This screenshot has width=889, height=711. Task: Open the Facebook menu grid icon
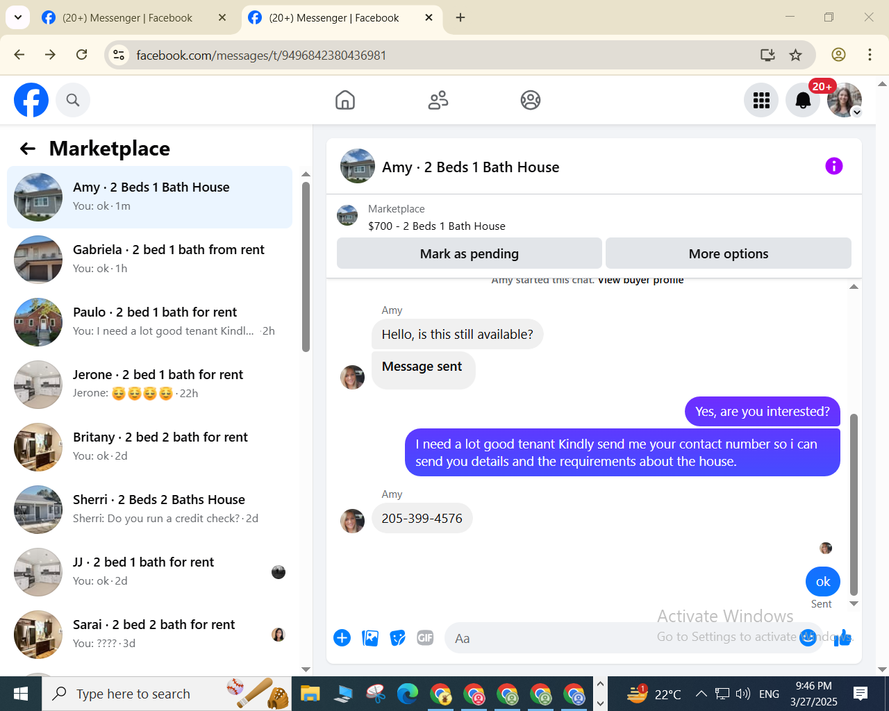[x=761, y=100]
